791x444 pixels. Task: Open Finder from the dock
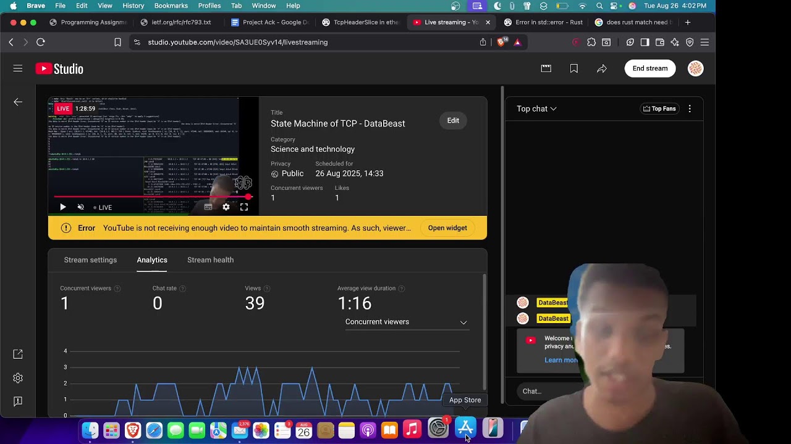coord(90,430)
